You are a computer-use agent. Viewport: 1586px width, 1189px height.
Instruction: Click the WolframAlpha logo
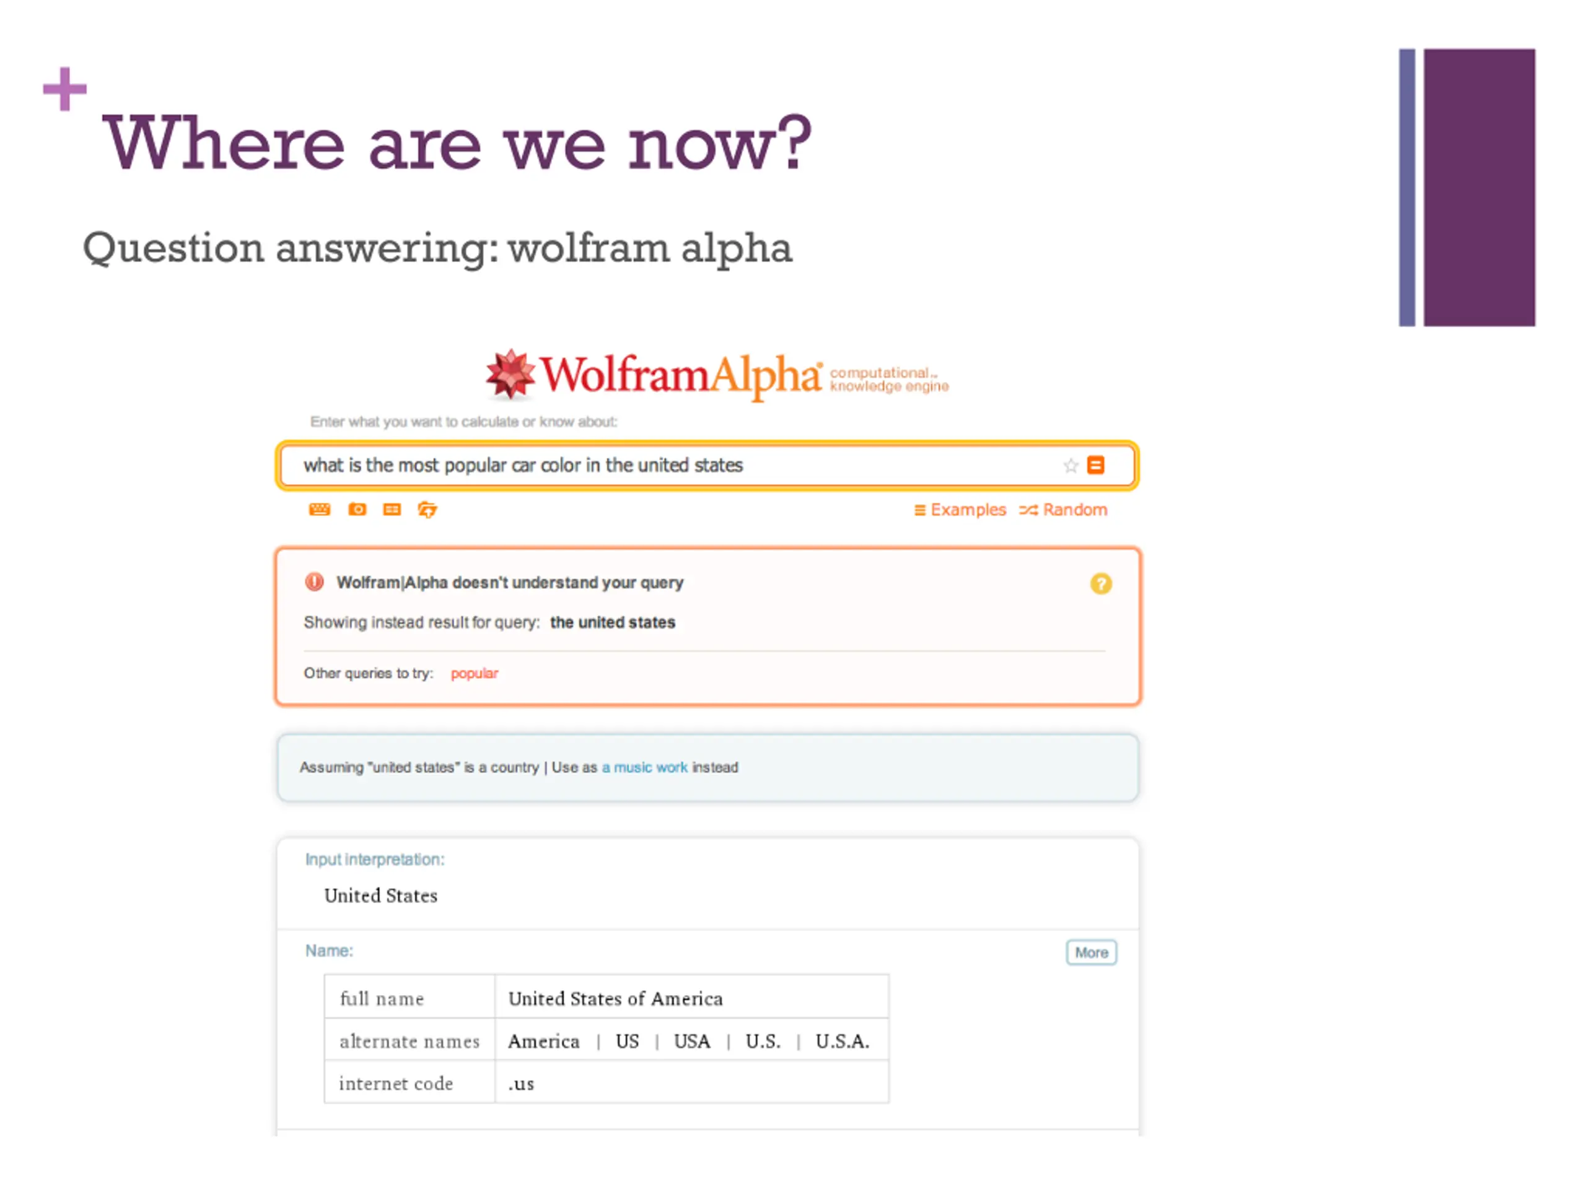(652, 375)
